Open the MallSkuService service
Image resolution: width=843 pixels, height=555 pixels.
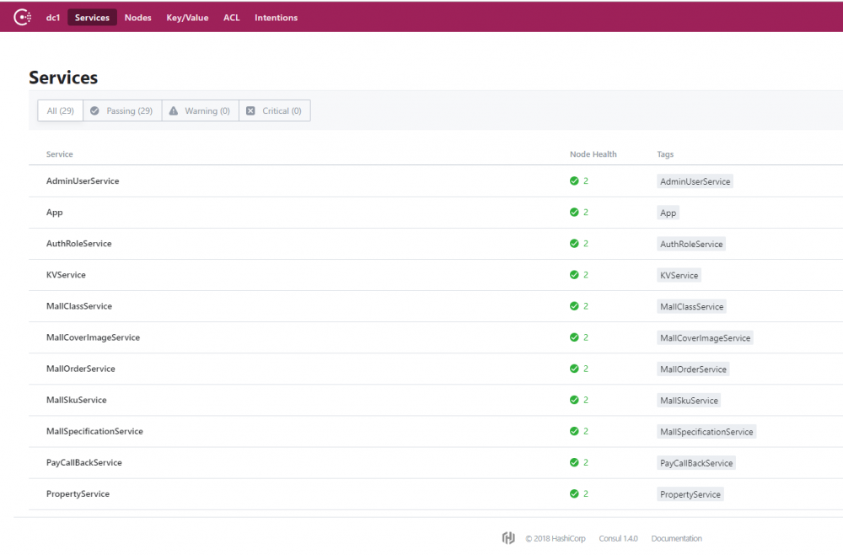click(77, 400)
